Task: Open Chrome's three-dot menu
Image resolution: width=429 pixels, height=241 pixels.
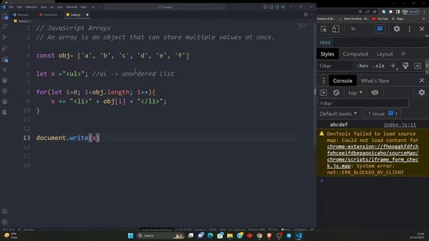Action: (x=424, y=12)
